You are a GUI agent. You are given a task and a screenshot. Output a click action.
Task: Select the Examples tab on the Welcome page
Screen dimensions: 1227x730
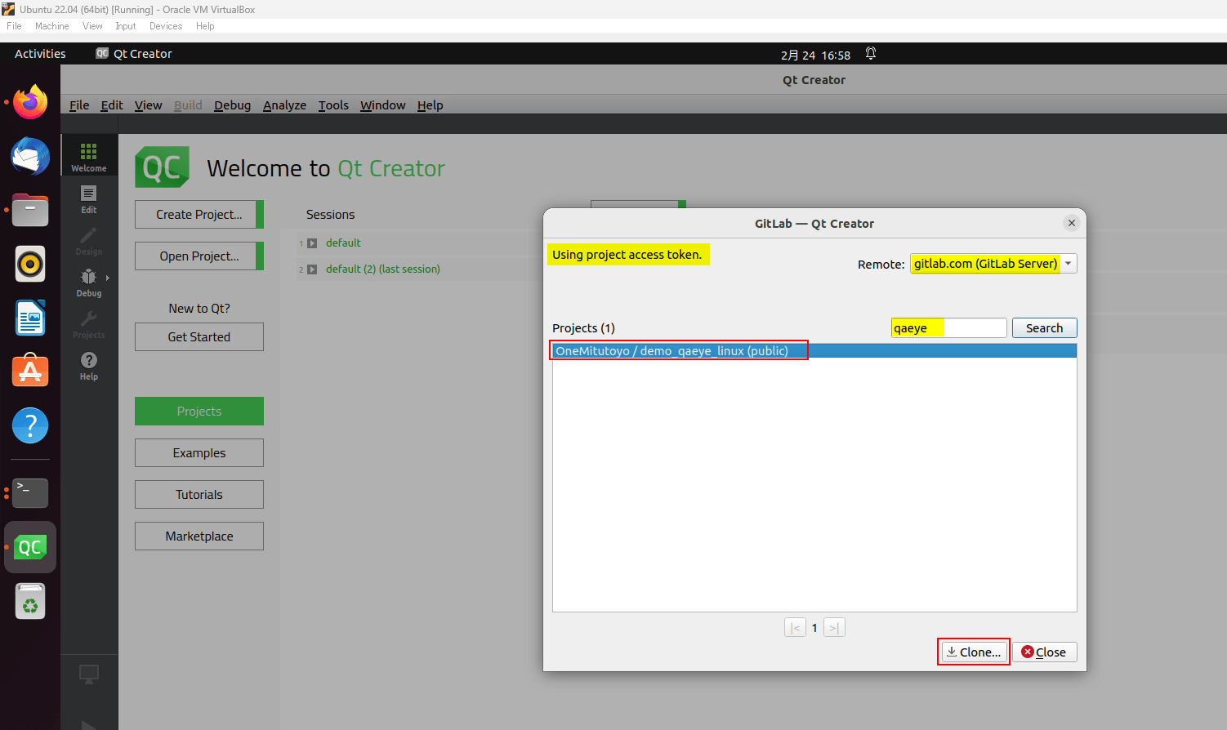(x=199, y=452)
